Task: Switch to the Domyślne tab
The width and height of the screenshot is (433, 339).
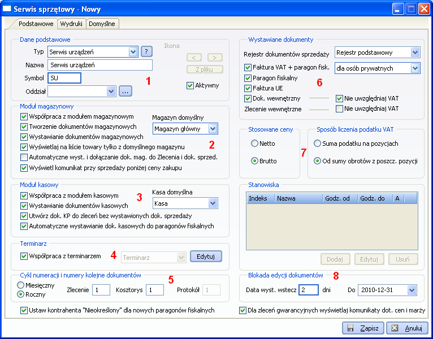Action: pyautogui.click(x=102, y=24)
